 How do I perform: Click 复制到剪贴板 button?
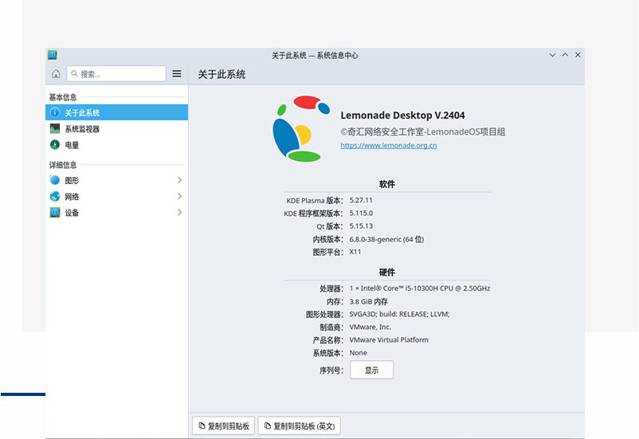pyautogui.click(x=224, y=426)
